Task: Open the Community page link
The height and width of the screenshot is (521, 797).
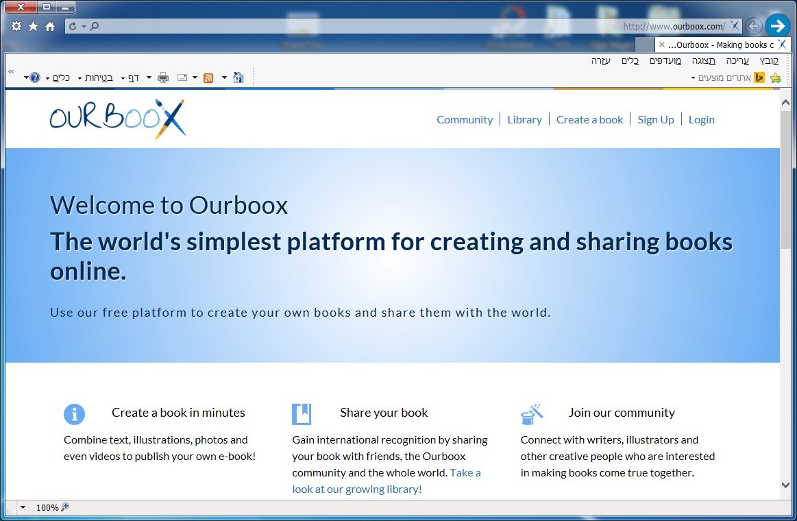Action: click(x=465, y=119)
